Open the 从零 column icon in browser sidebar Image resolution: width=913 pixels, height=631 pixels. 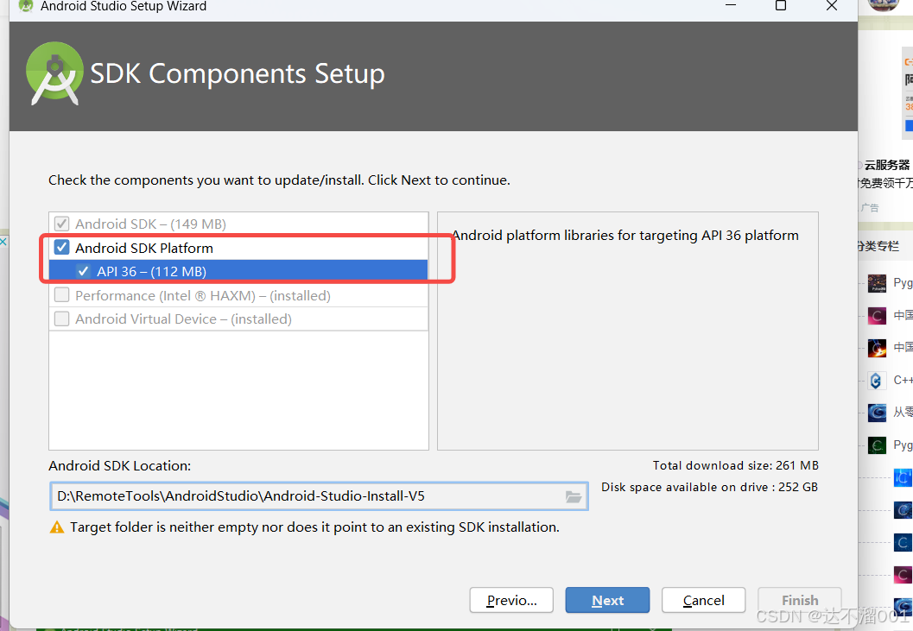(x=877, y=413)
